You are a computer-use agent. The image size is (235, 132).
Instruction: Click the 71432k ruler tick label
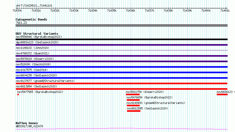click(x=55, y=10)
